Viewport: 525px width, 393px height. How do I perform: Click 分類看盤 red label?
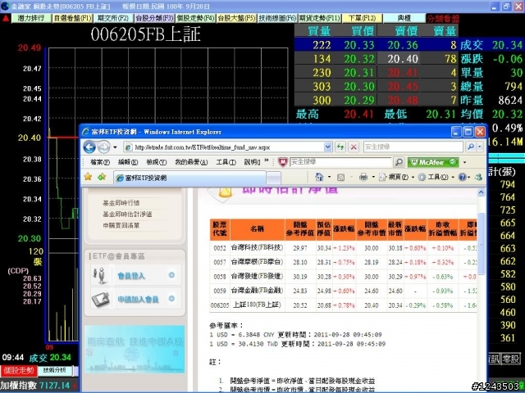click(x=443, y=19)
